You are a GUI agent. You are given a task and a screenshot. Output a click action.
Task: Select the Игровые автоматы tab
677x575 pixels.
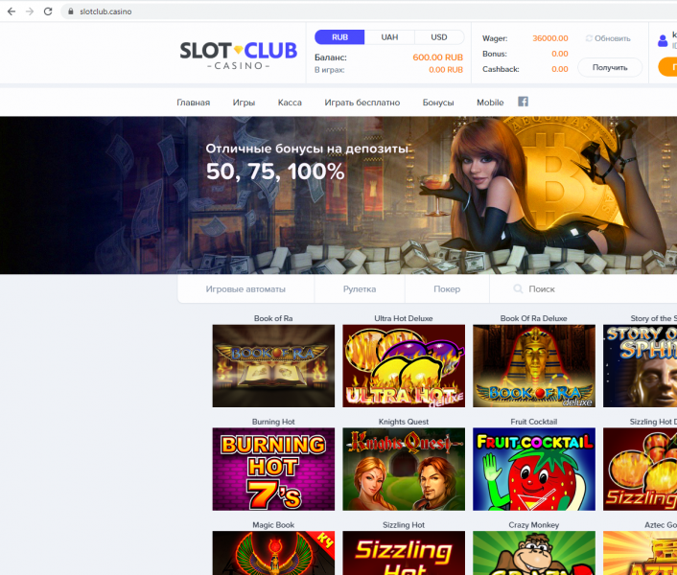click(x=245, y=289)
